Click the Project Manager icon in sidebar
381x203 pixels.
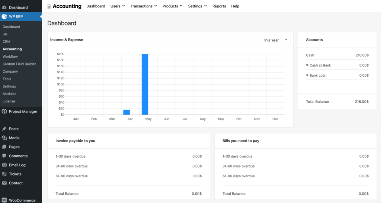point(4,111)
